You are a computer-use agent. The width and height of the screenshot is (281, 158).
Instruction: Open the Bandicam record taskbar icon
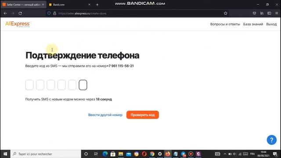click(191, 154)
